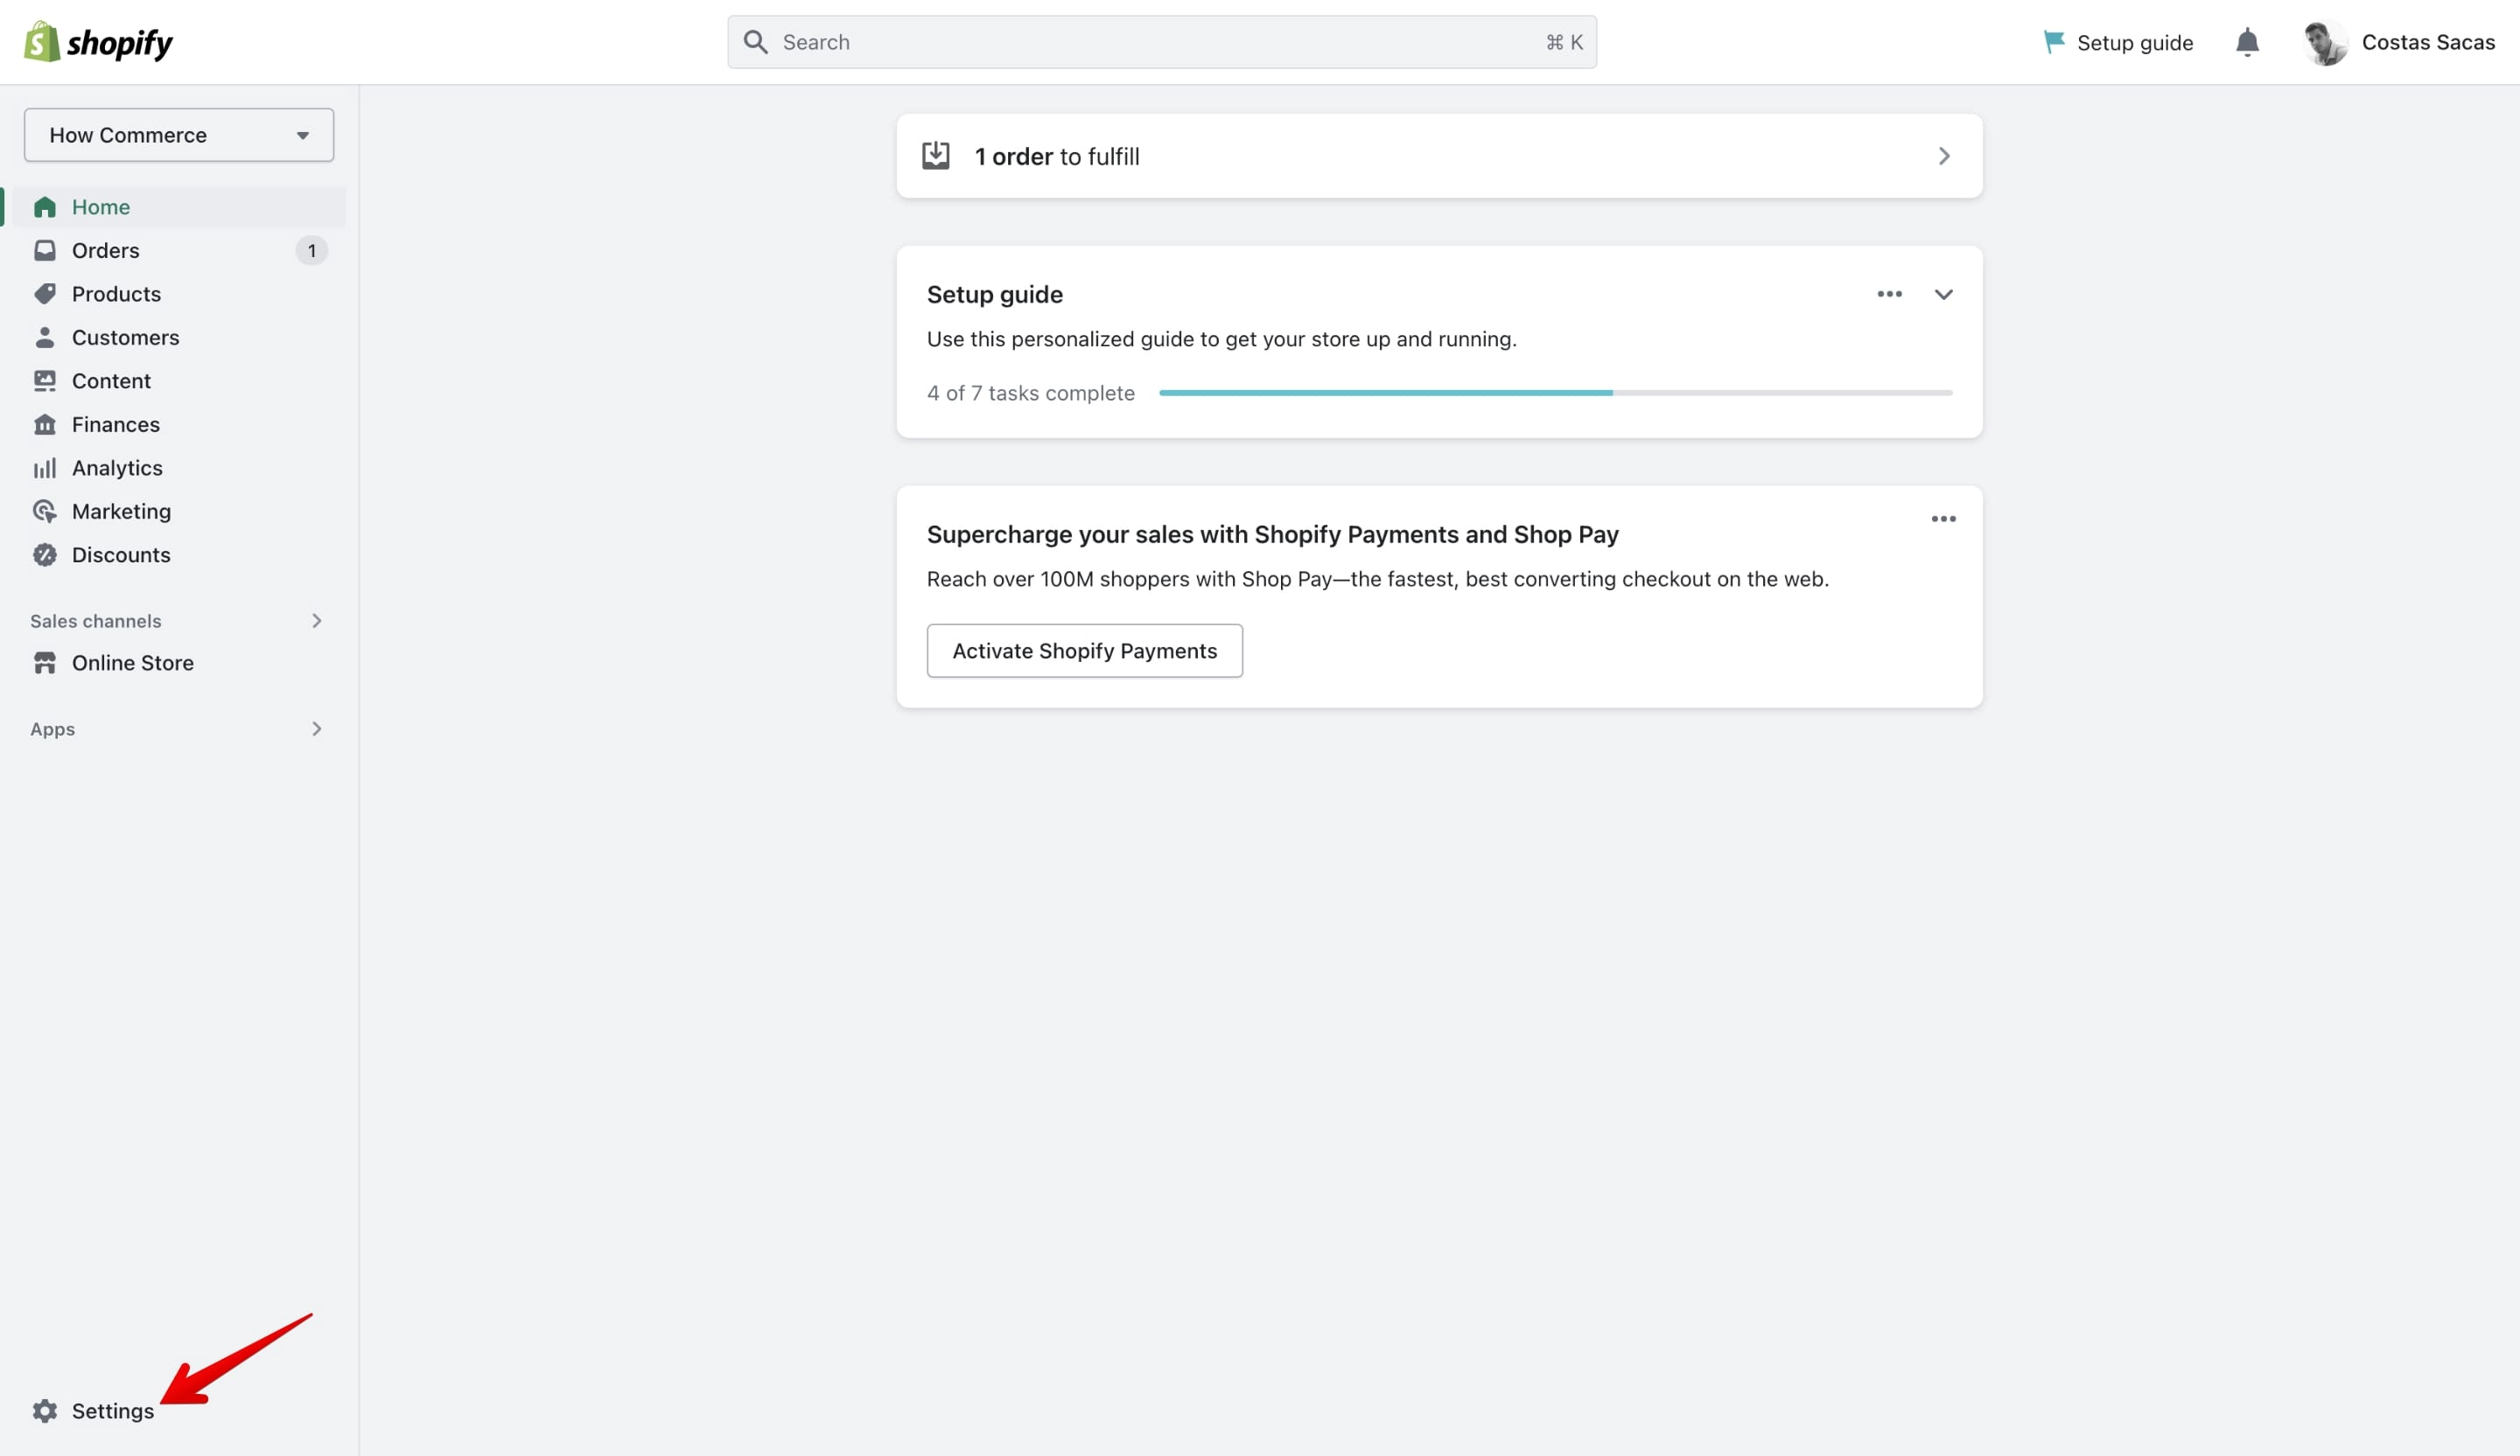Click the Setup guide flag icon
The image size is (2520, 1456).
pos(2054,42)
